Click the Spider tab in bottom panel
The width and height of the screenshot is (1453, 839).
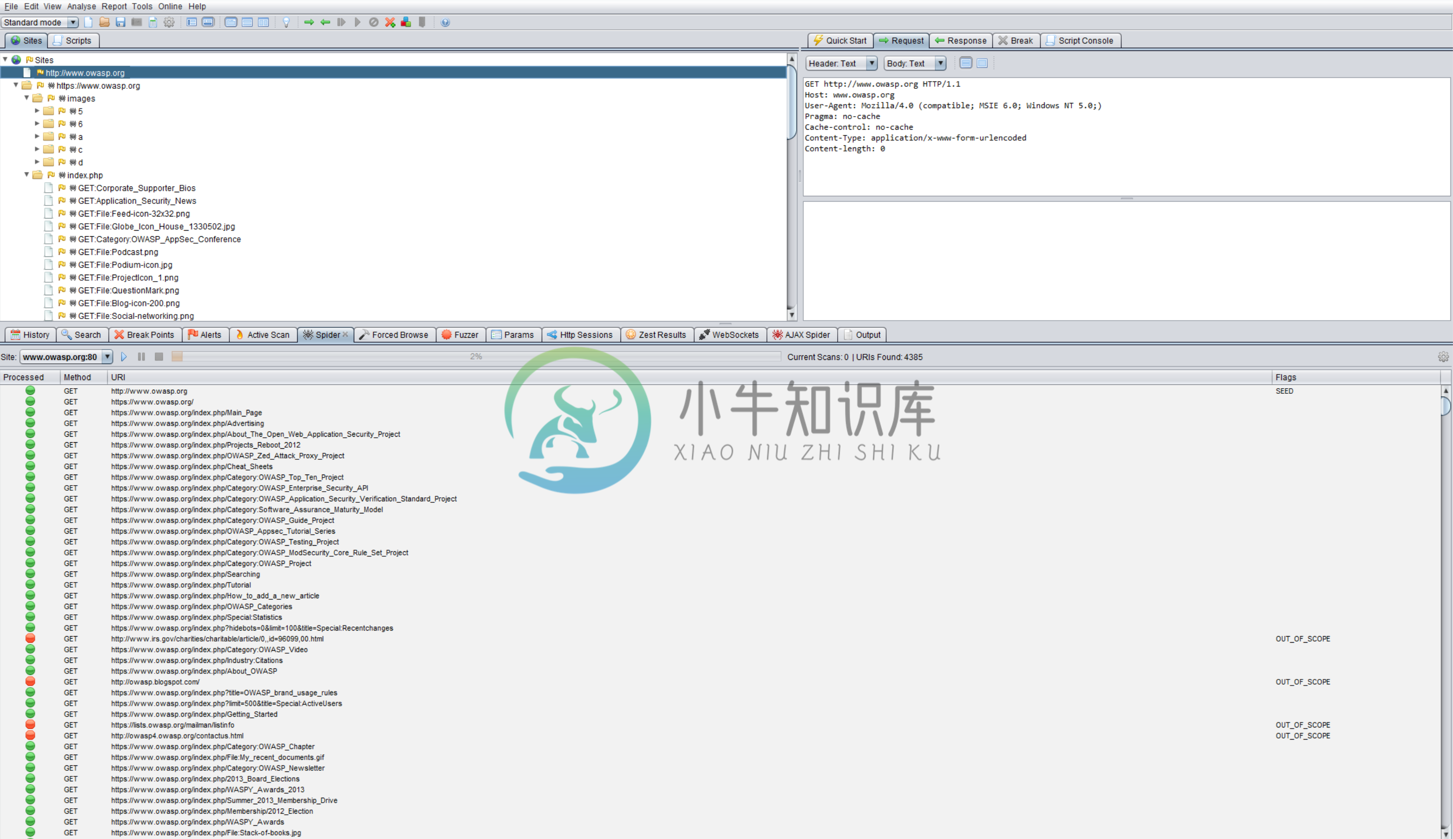[327, 335]
